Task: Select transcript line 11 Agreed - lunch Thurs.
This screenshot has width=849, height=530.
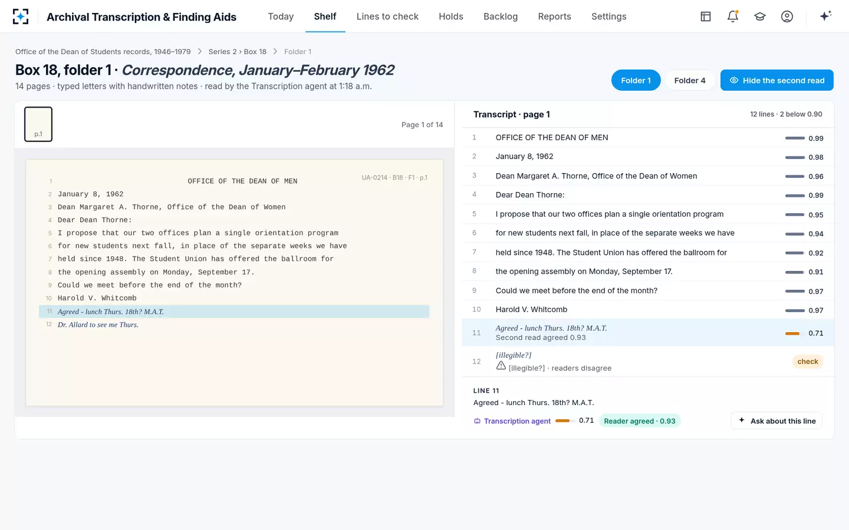Action: point(648,333)
